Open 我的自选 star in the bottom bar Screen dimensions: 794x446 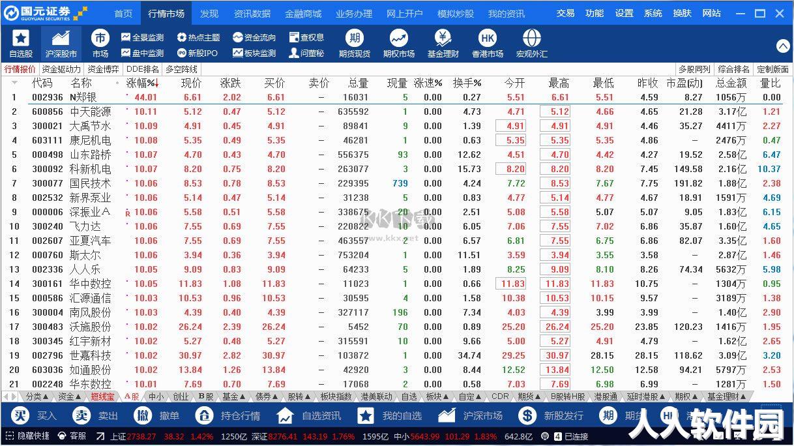[x=366, y=415]
